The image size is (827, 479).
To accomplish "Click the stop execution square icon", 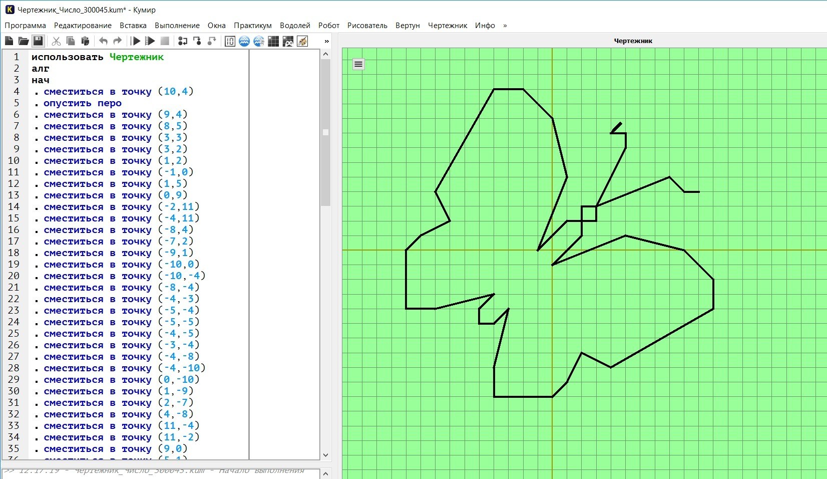I will [x=165, y=41].
